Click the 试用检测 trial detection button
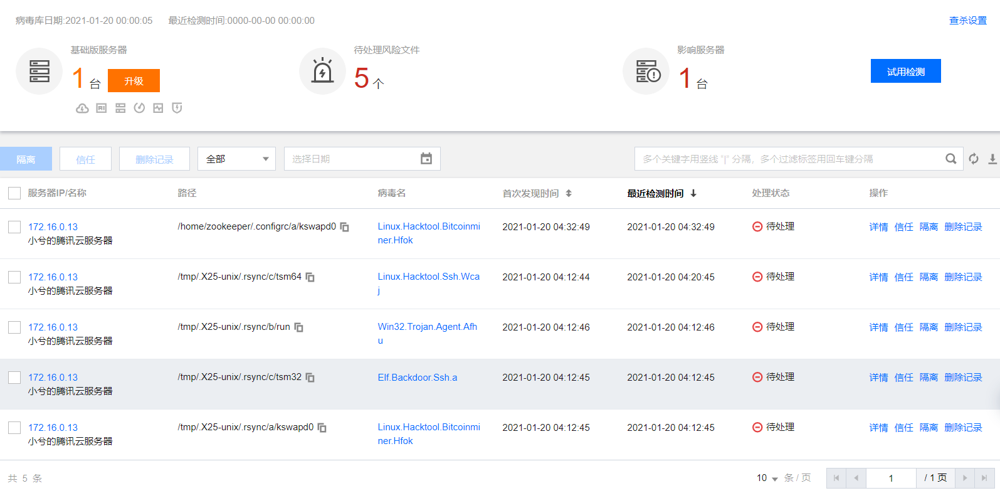The width and height of the screenshot is (1000, 503). pyautogui.click(x=906, y=71)
